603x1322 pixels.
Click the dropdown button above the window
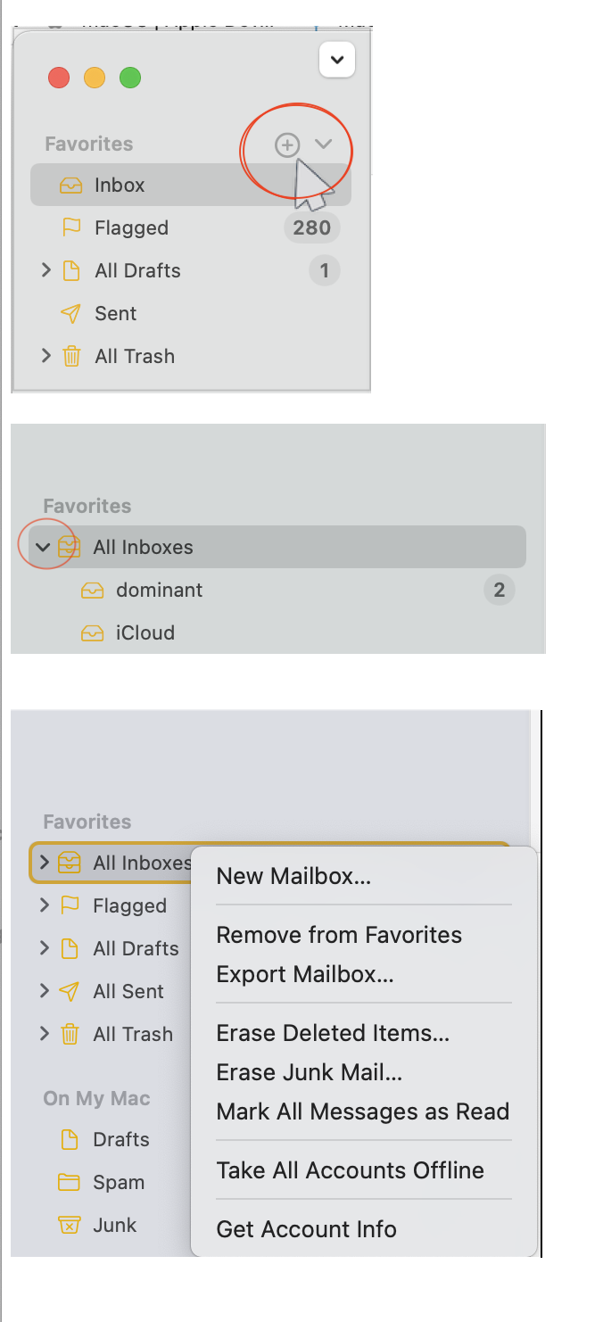click(336, 61)
